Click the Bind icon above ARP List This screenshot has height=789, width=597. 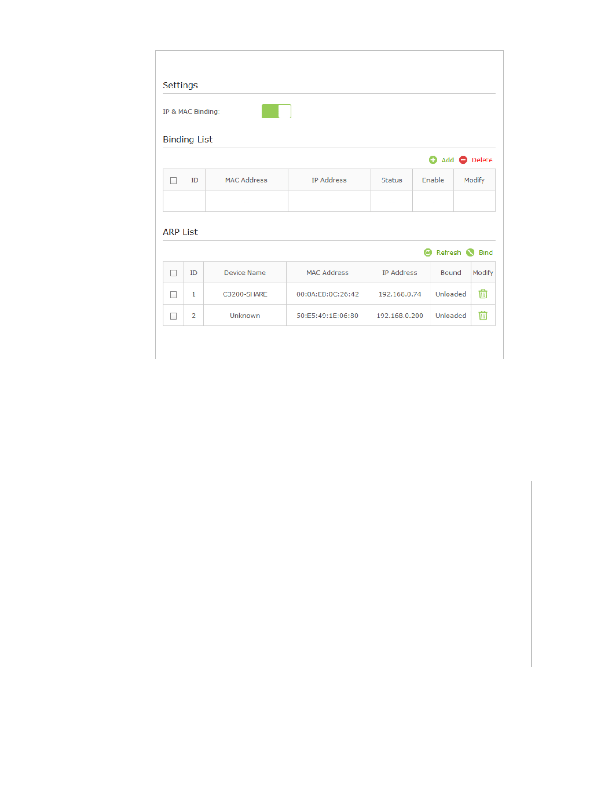coord(470,253)
